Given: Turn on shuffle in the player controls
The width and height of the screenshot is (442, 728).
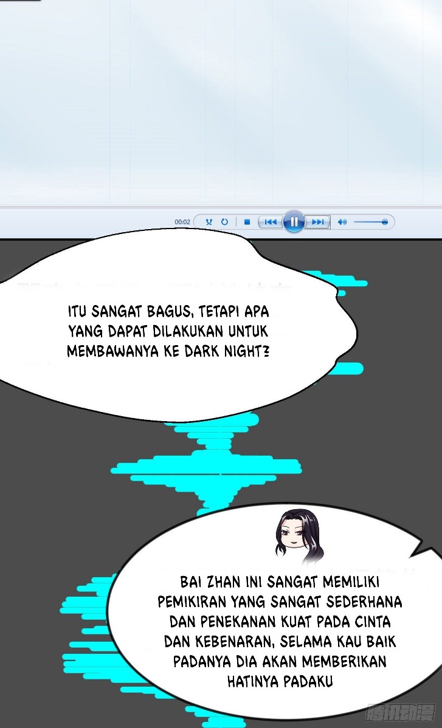Looking at the screenshot, I should (x=209, y=222).
